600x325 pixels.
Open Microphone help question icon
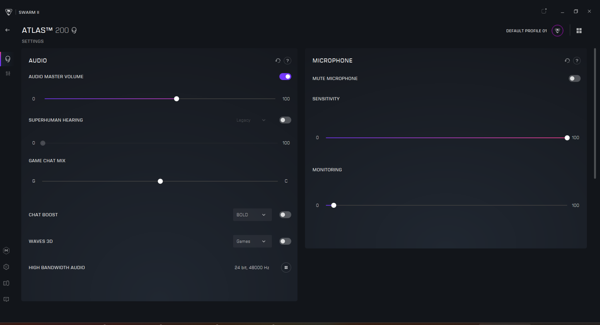[x=577, y=61]
